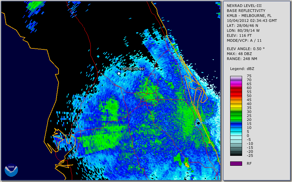Select the 'KMLB - MELBOURNE, FL' text
Image resolution: width=292 pixels, height=182 pixels.
pos(249,16)
